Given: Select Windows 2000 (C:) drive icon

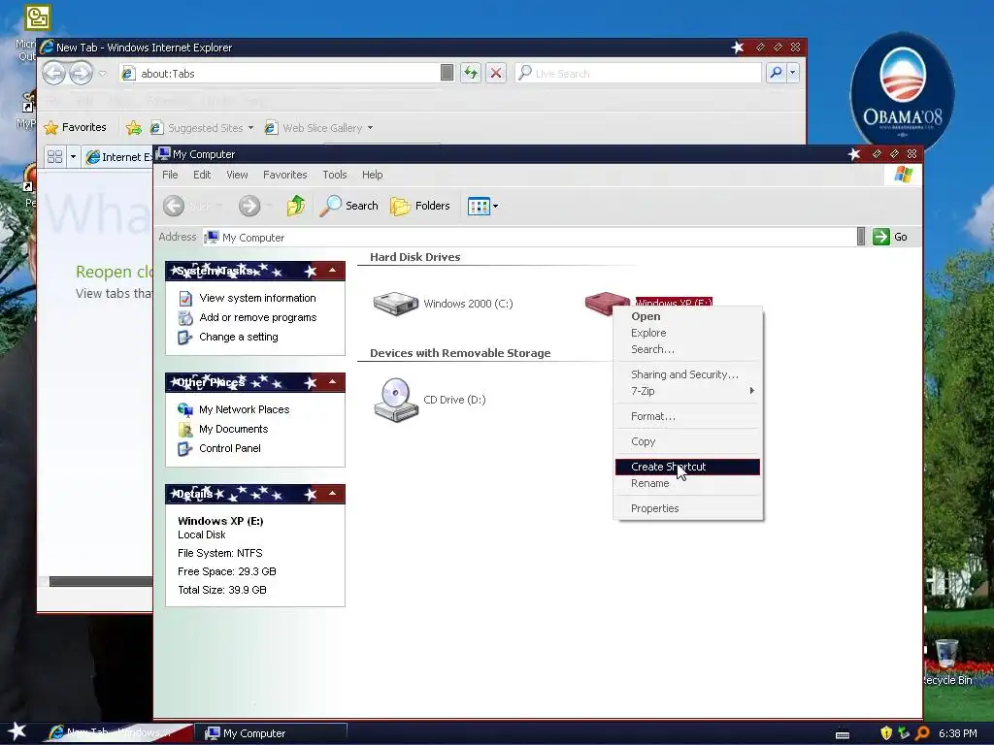Looking at the screenshot, I should (x=396, y=304).
